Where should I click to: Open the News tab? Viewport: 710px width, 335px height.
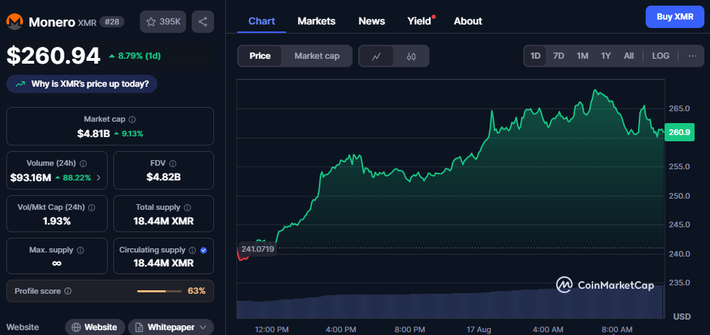(371, 21)
